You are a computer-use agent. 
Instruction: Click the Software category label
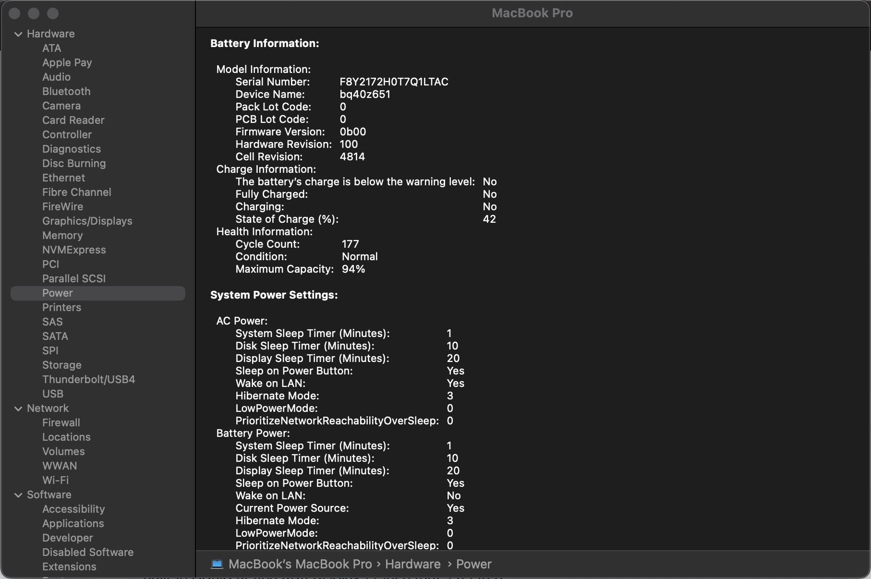[x=49, y=495]
